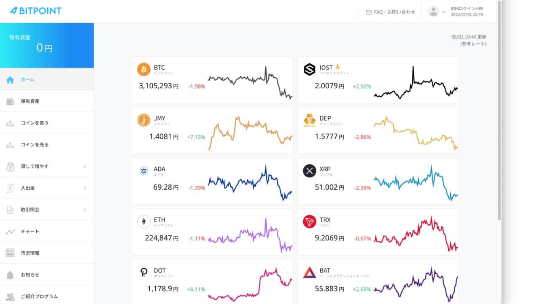Open the コインを買う menu item

(x=35, y=123)
